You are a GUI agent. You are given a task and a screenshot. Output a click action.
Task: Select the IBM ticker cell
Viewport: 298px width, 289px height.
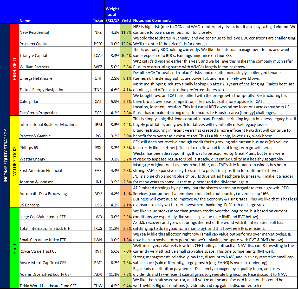98,122
